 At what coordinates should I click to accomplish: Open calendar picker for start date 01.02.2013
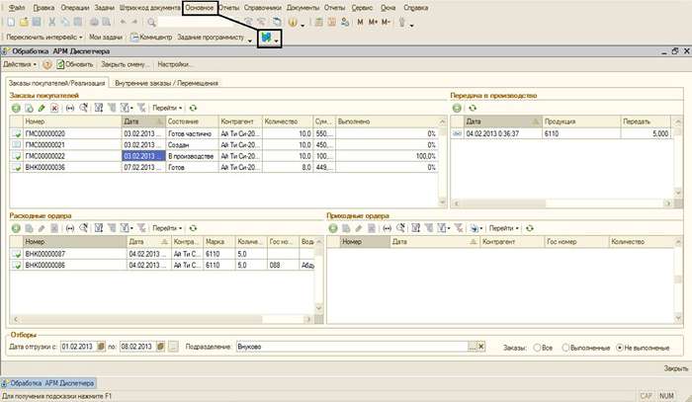tap(101, 347)
